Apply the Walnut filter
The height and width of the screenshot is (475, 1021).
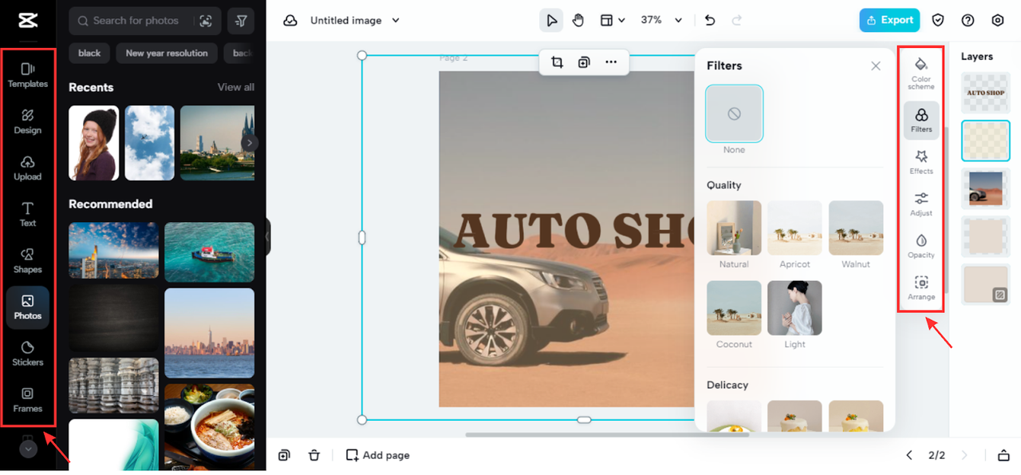pyautogui.click(x=856, y=228)
